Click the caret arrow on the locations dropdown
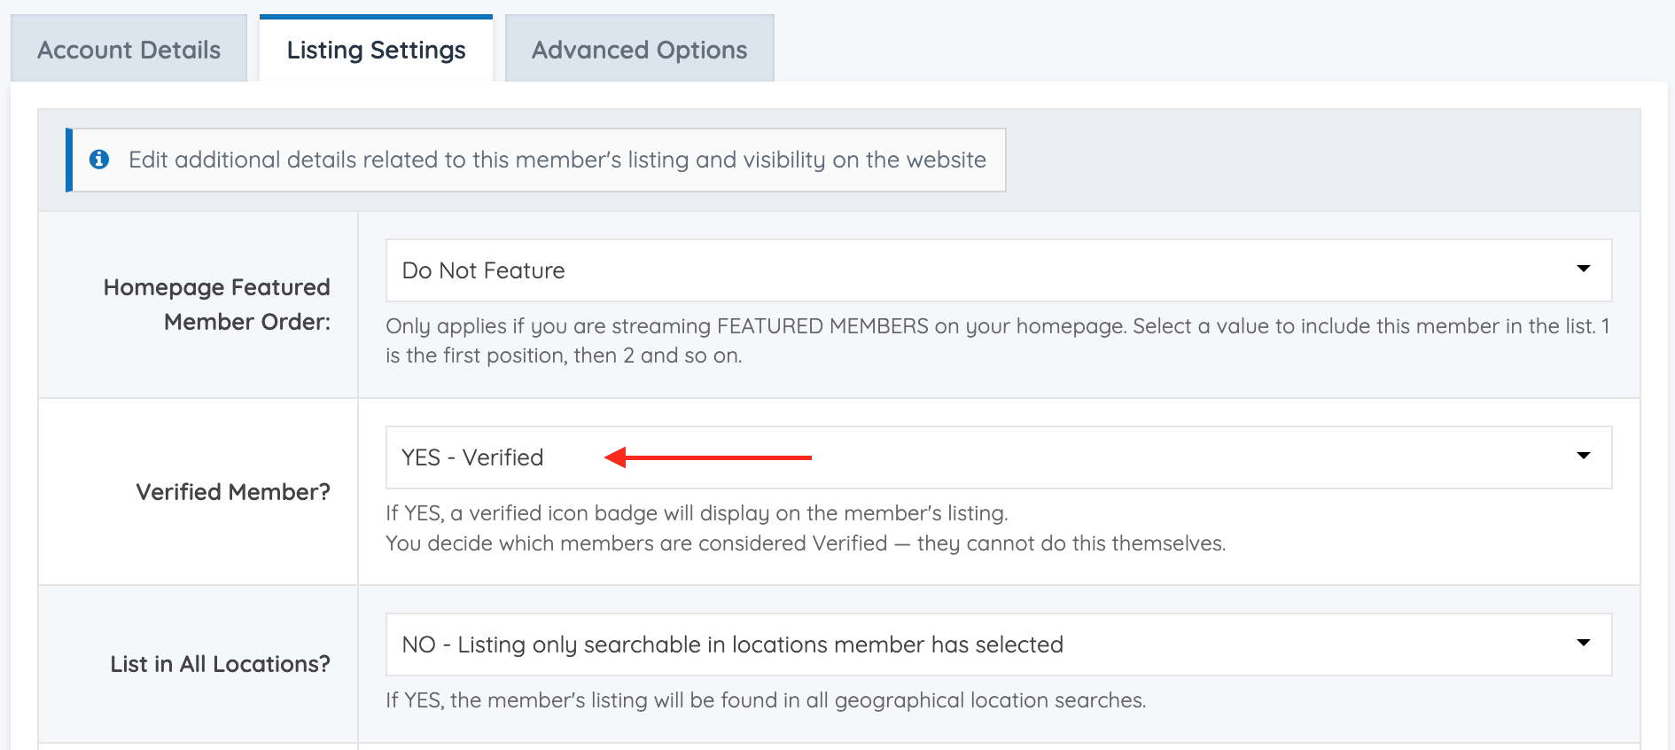1675x750 pixels. pyautogui.click(x=1583, y=644)
